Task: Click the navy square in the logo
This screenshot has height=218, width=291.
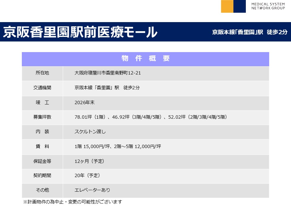Action: 239,6
